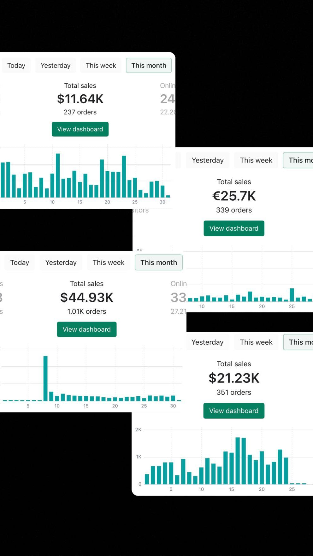Click the €25.7K total sales figure
The image size is (313, 556).
tap(234, 196)
